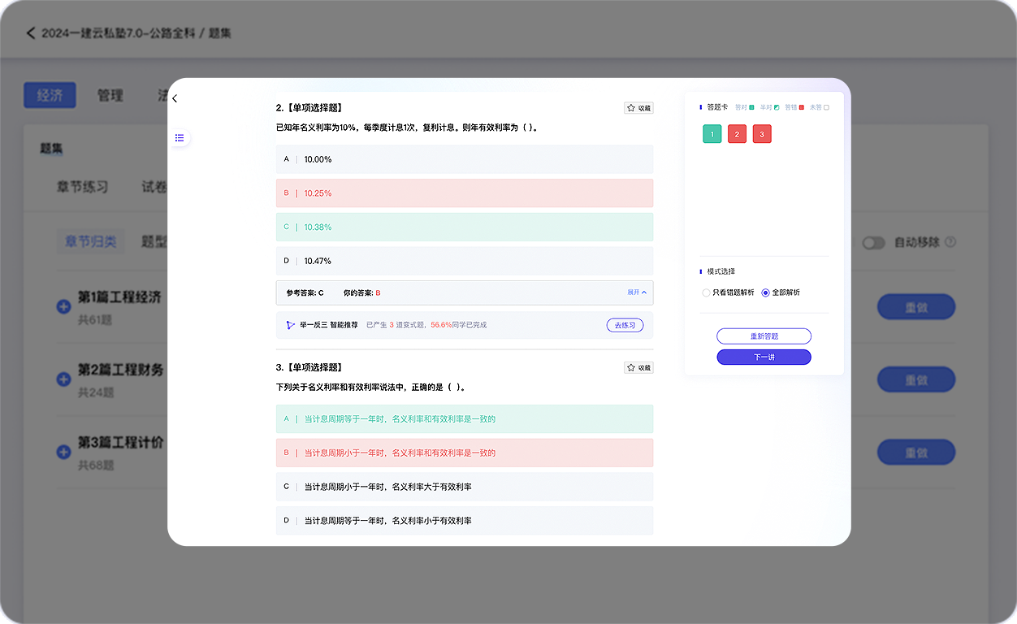
Task: Click the back arrow in the modal
Action: pyautogui.click(x=175, y=99)
